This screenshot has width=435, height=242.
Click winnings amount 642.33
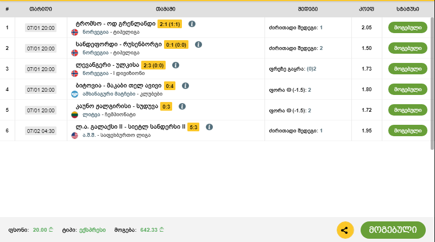point(152,230)
